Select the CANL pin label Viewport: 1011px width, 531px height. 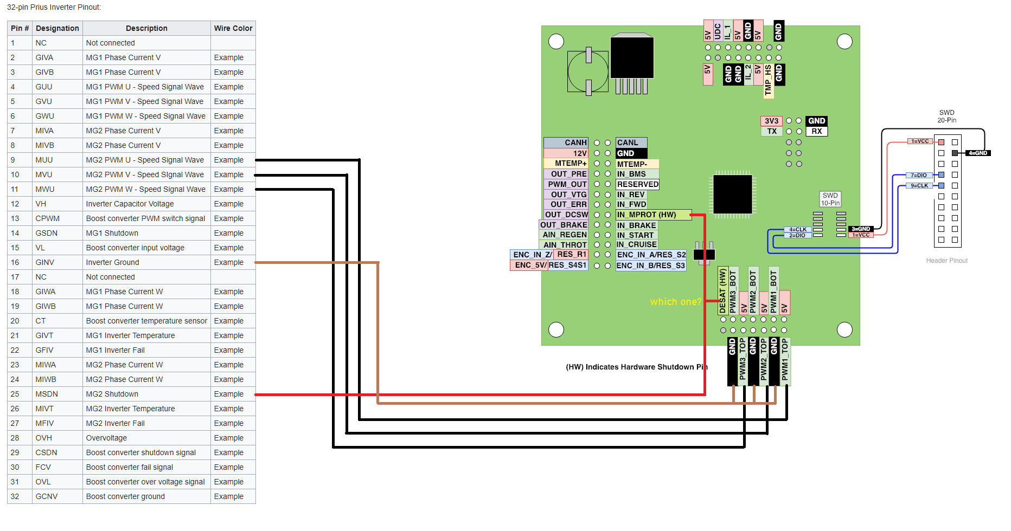(x=631, y=143)
